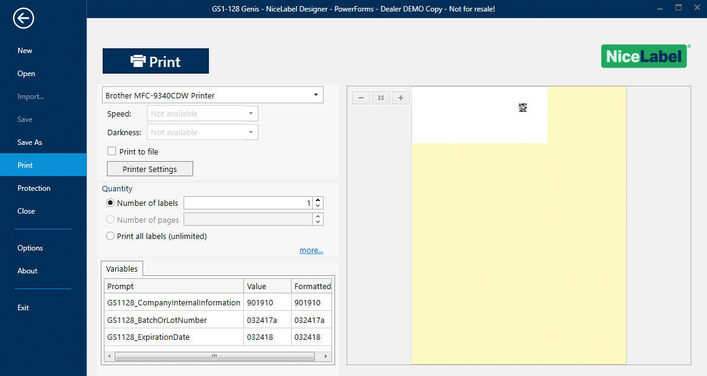The height and width of the screenshot is (376, 707).
Task: Fit the label preview to window
Action: coord(381,98)
